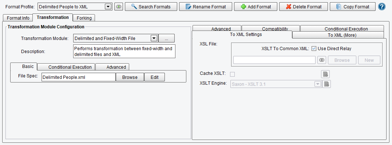This screenshot has height=145, width=392.
Task: Open the Format Profile dropdown
Action: tap(108, 7)
